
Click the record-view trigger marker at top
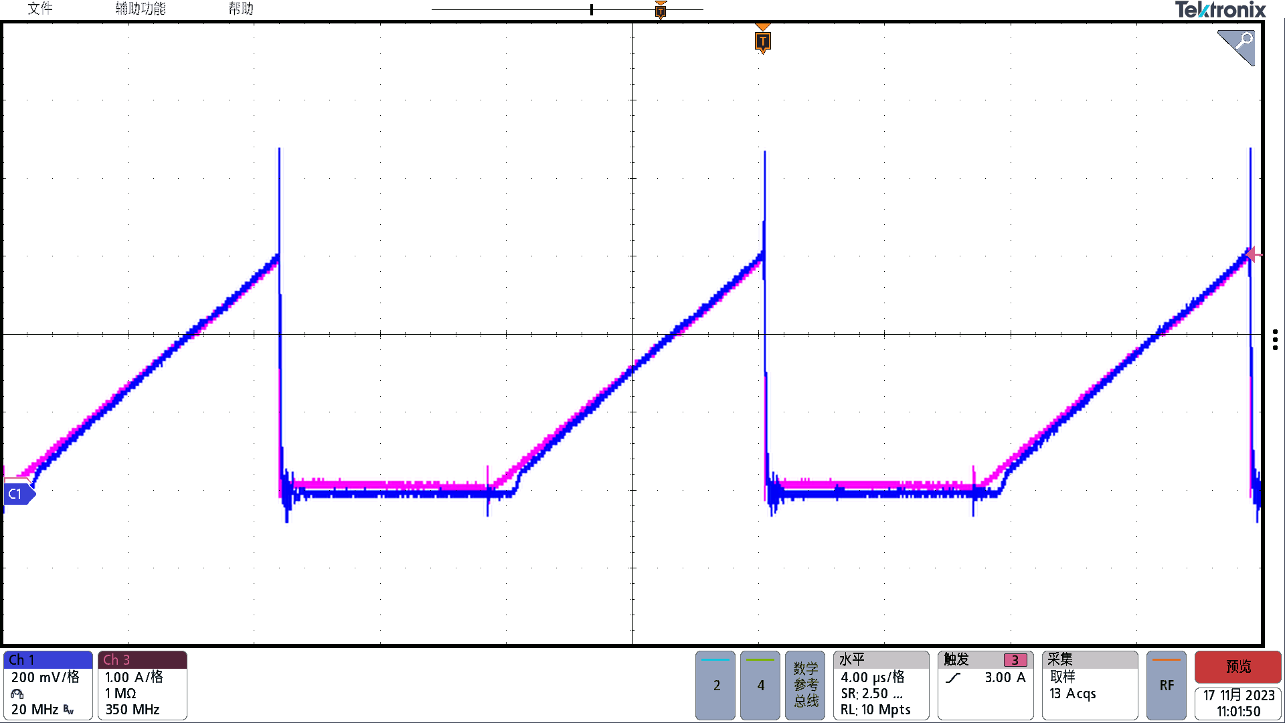pyautogui.click(x=661, y=10)
